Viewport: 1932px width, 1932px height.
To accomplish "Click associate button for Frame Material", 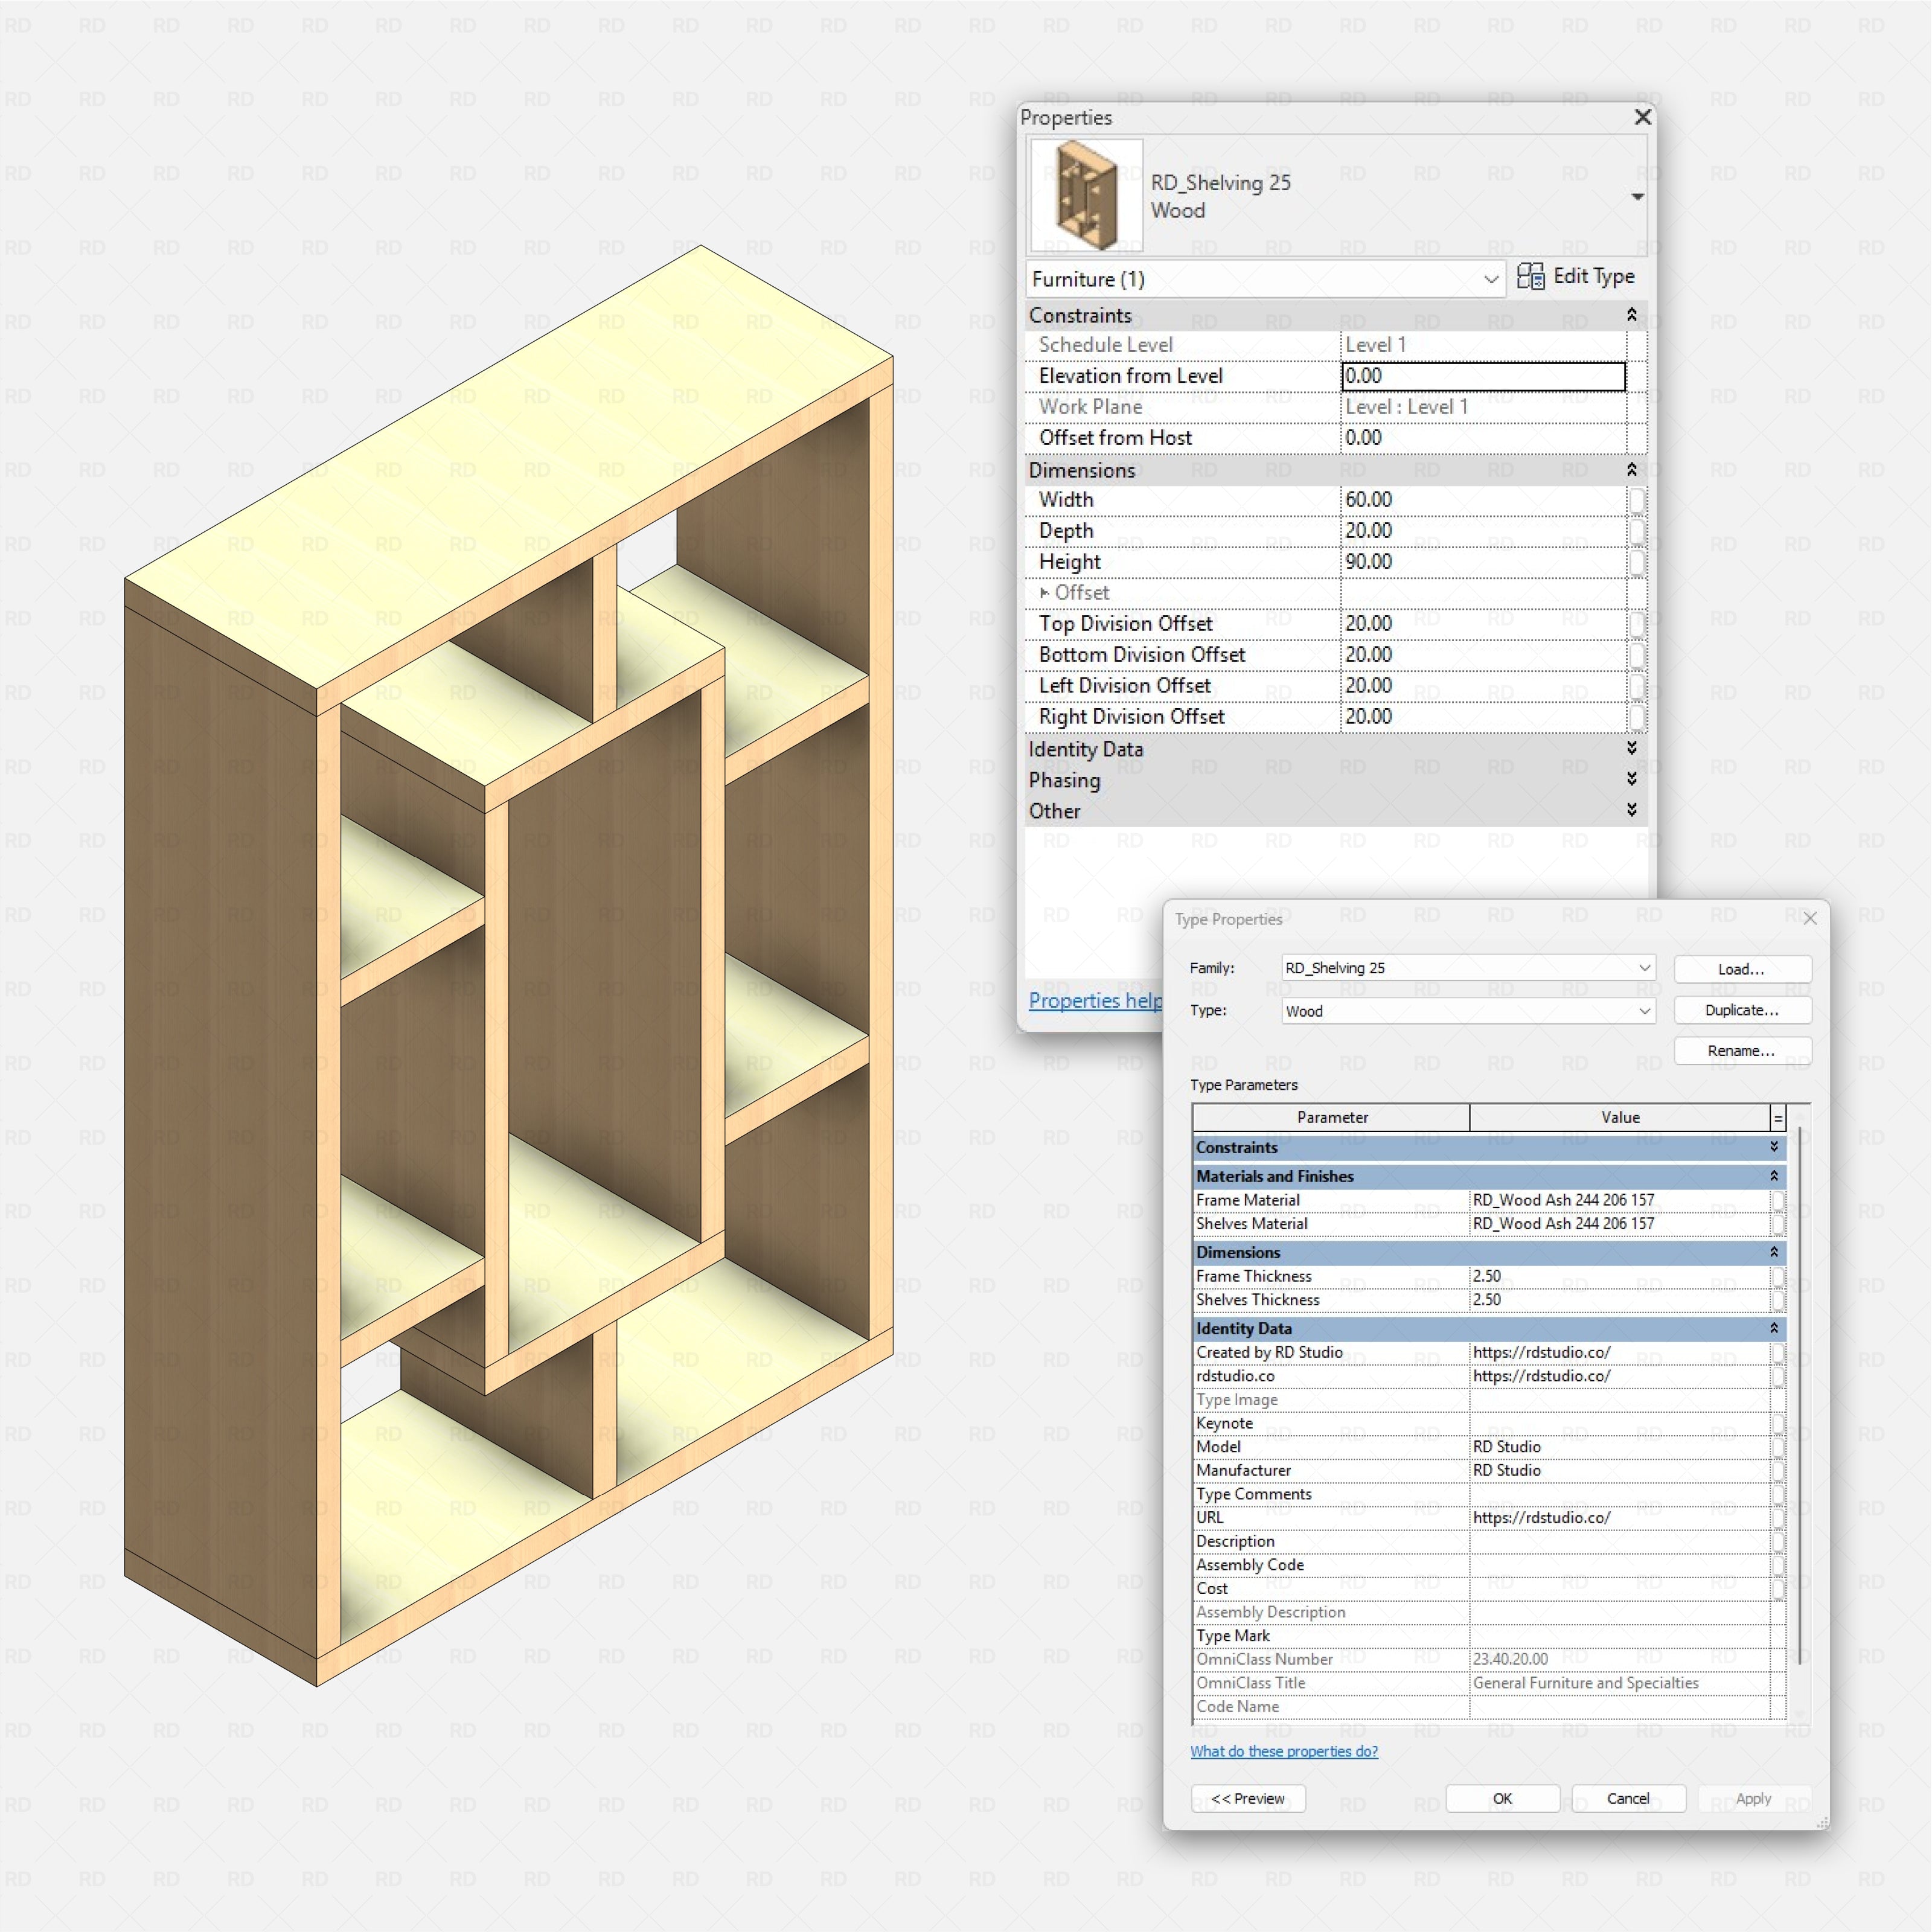I will point(1777,1200).
